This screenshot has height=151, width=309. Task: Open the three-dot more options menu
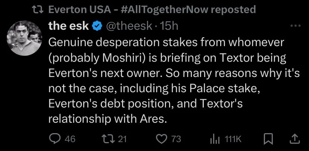(x=295, y=26)
